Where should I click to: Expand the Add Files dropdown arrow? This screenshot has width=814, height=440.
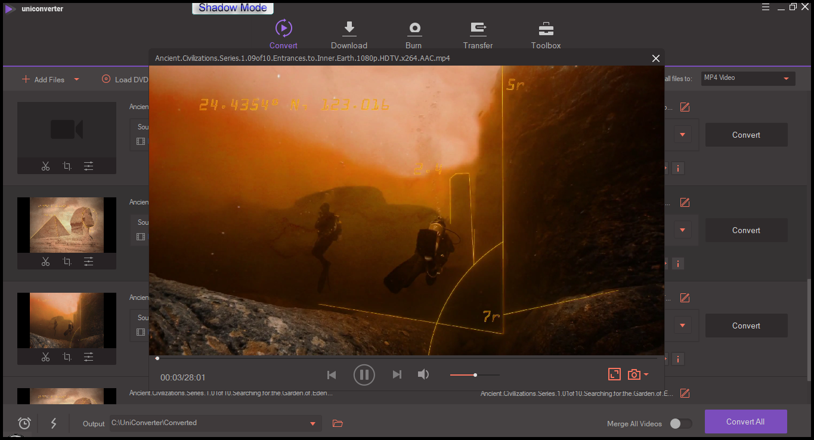click(x=76, y=79)
